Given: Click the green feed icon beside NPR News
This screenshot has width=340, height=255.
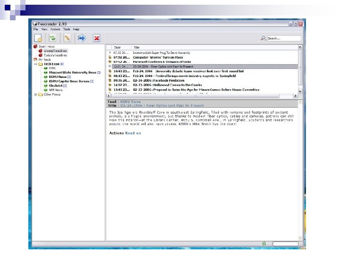Looking at the screenshot, I should pyautogui.click(x=45, y=90).
